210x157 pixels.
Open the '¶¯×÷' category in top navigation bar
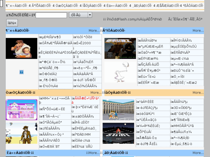(x=16, y=5)
